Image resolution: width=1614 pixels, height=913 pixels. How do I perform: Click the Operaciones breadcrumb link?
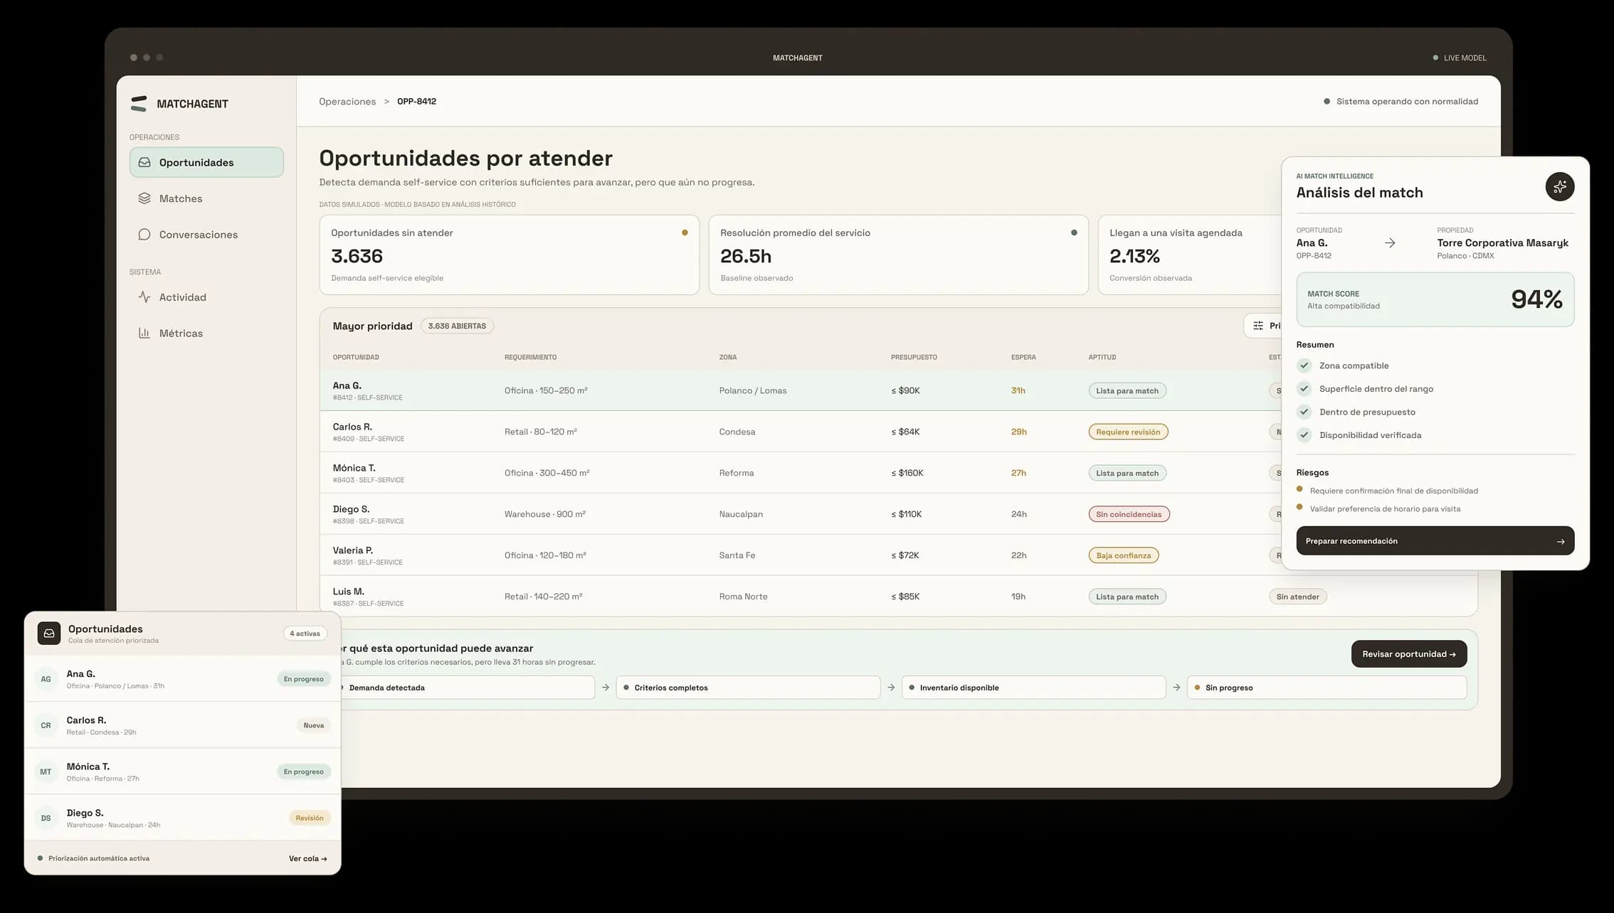(347, 102)
